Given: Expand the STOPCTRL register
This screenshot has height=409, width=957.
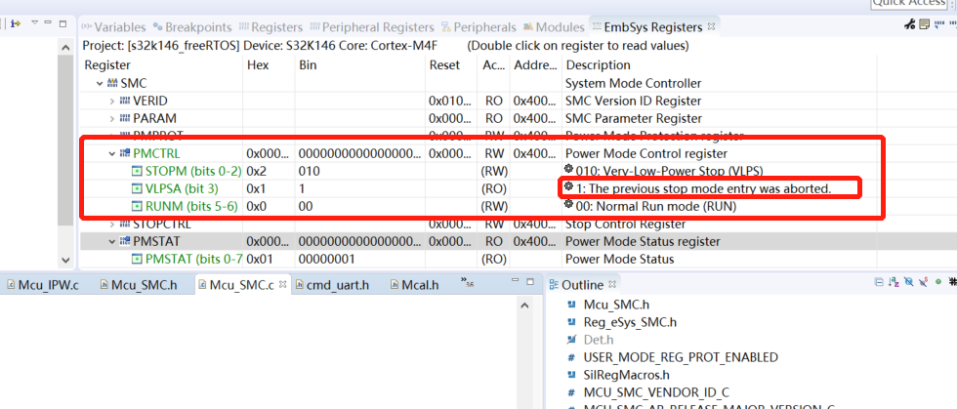Looking at the screenshot, I should [x=111, y=225].
